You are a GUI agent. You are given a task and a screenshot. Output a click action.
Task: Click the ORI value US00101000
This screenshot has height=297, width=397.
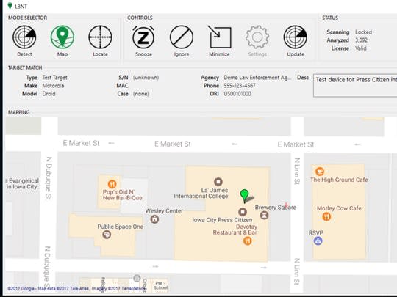tap(237, 94)
